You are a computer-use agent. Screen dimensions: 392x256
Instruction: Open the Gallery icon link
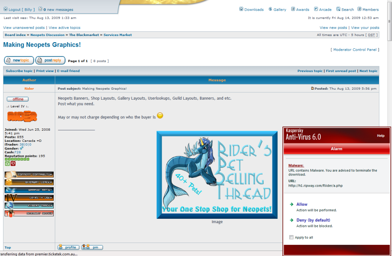(x=271, y=9)
